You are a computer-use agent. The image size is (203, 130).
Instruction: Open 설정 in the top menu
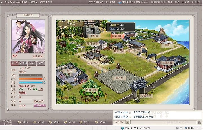click(170, 2)
